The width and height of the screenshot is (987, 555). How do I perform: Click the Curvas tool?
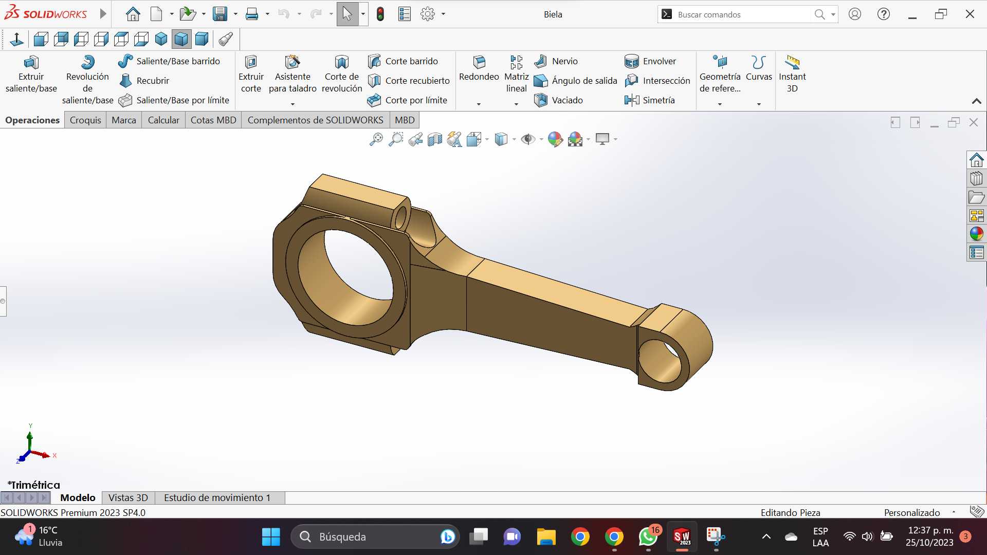click(759, 69)
